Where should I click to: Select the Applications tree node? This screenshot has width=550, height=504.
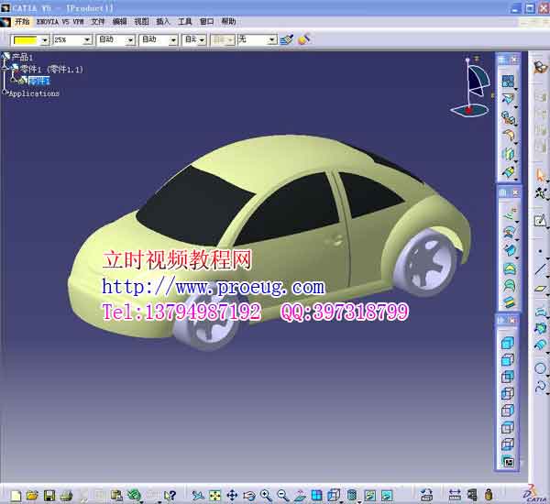34,93
